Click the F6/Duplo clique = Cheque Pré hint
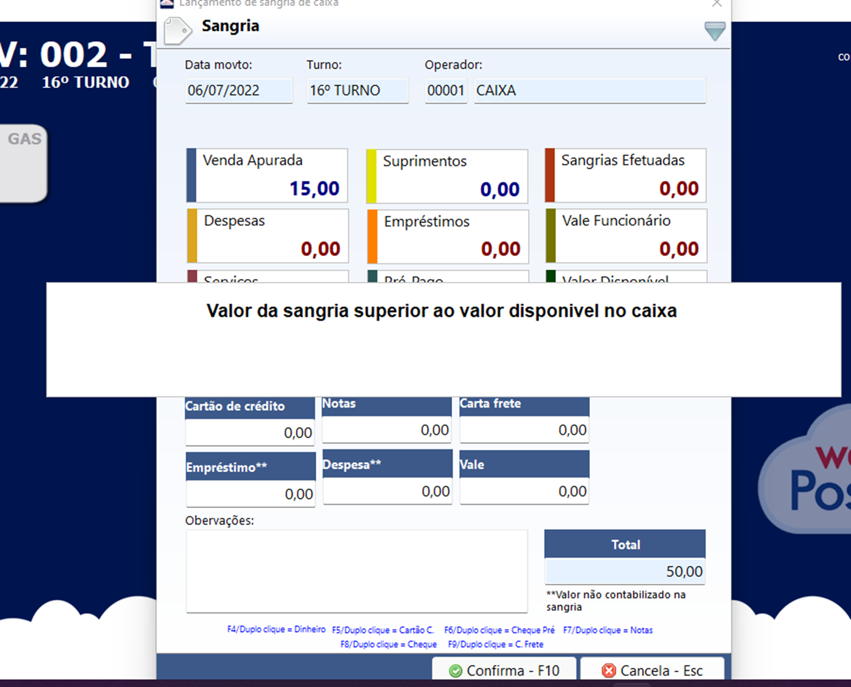The image size is (851, 687). (x=500, y=630)
